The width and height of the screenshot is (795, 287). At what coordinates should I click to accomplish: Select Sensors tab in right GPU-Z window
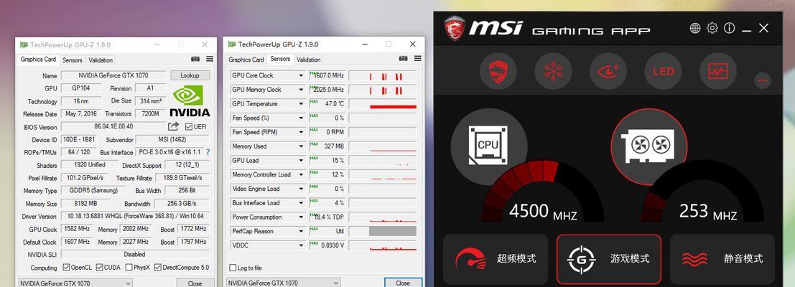click(280, 59)
